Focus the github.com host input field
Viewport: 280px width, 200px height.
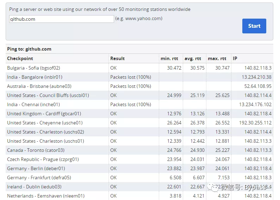pos(61,19)
